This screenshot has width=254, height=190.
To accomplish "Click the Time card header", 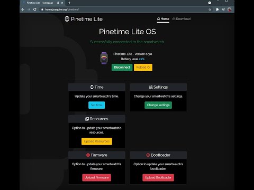I will [x=97, y=87].
